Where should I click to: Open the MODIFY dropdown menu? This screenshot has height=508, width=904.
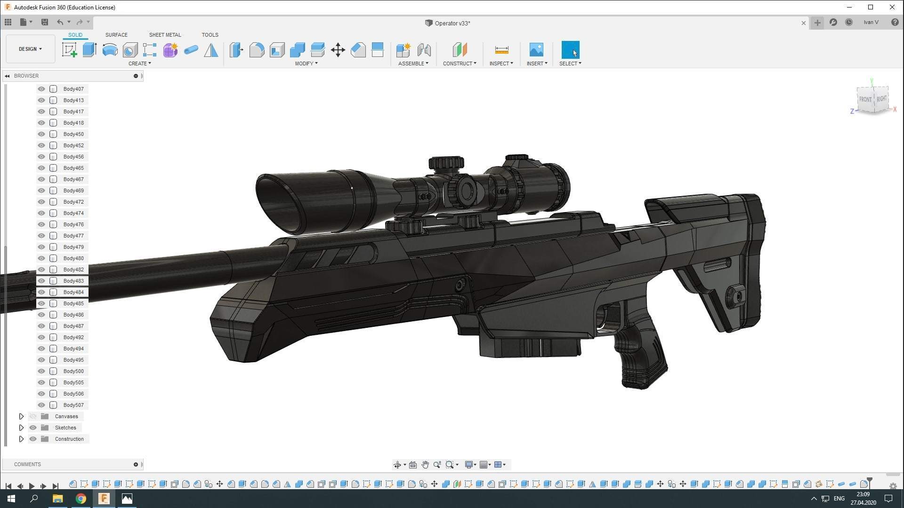coord(306,63)
